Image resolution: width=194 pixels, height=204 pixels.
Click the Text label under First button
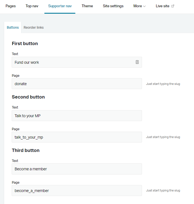pos(15,54)
